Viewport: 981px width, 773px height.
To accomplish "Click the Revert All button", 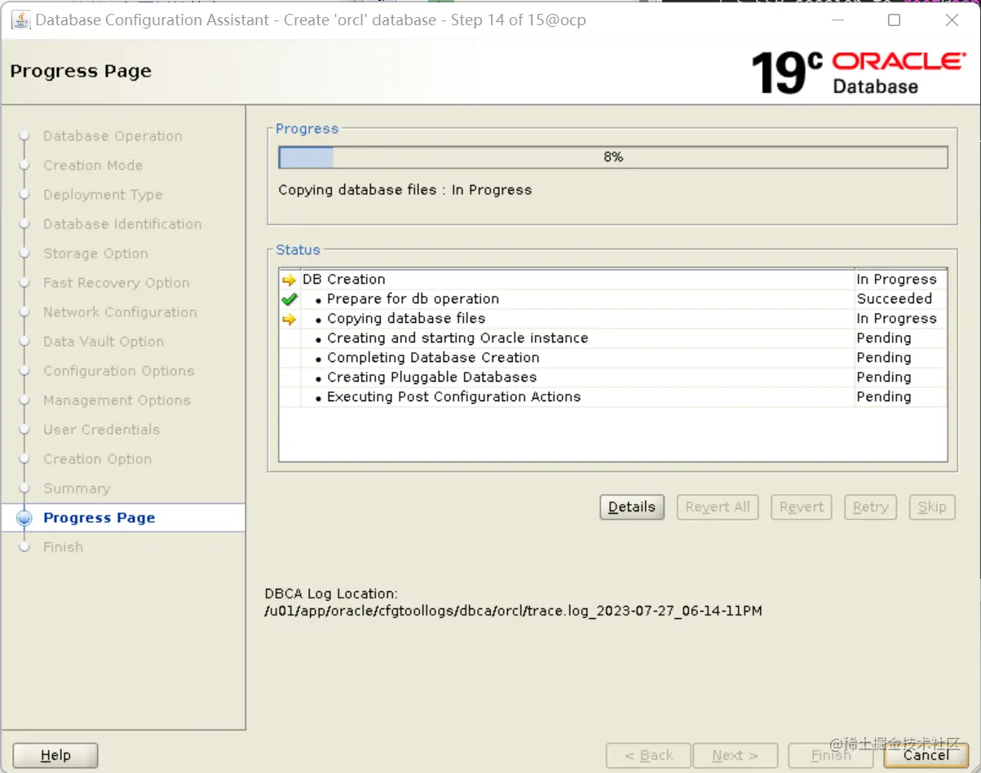I will click(x=718, y=507).
